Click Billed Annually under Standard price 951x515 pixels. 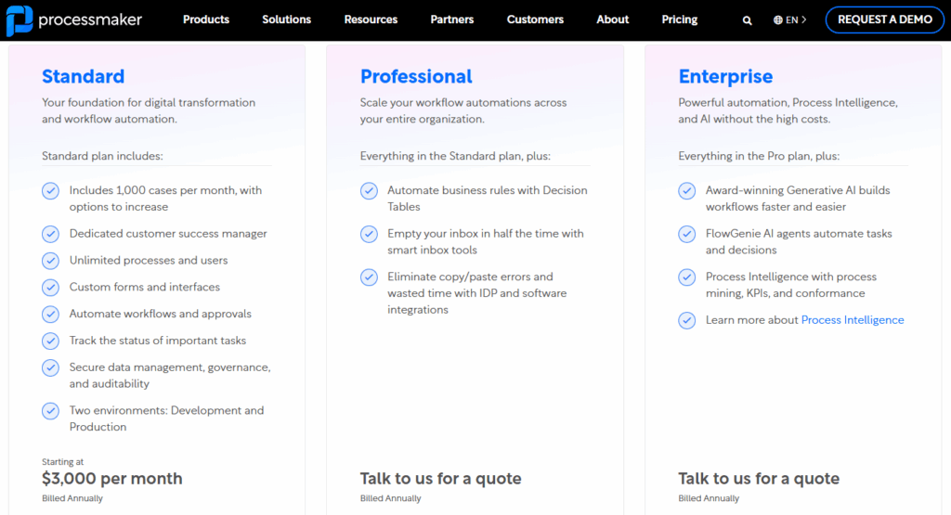point(72,498)
